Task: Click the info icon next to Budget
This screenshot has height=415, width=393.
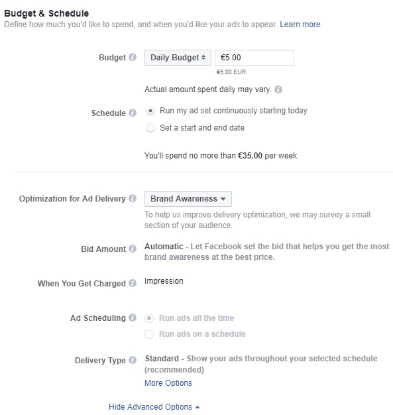Action: click(133, 57)
